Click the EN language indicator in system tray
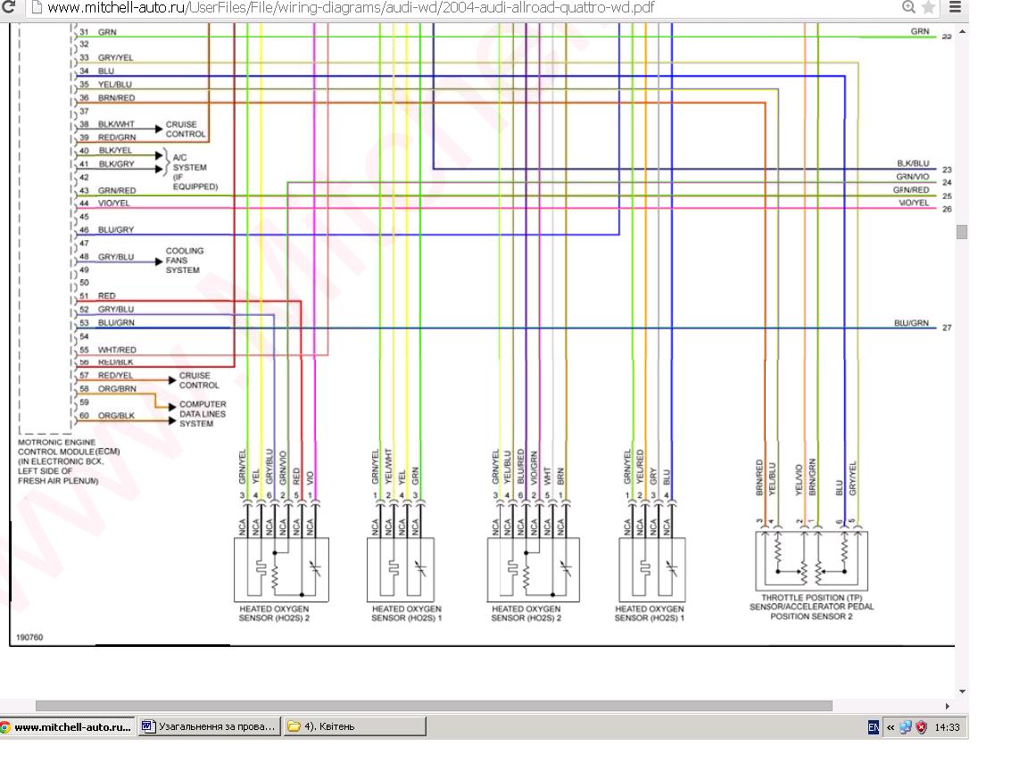This screenshot has height=771, width=1028. (x=873, y=727)
